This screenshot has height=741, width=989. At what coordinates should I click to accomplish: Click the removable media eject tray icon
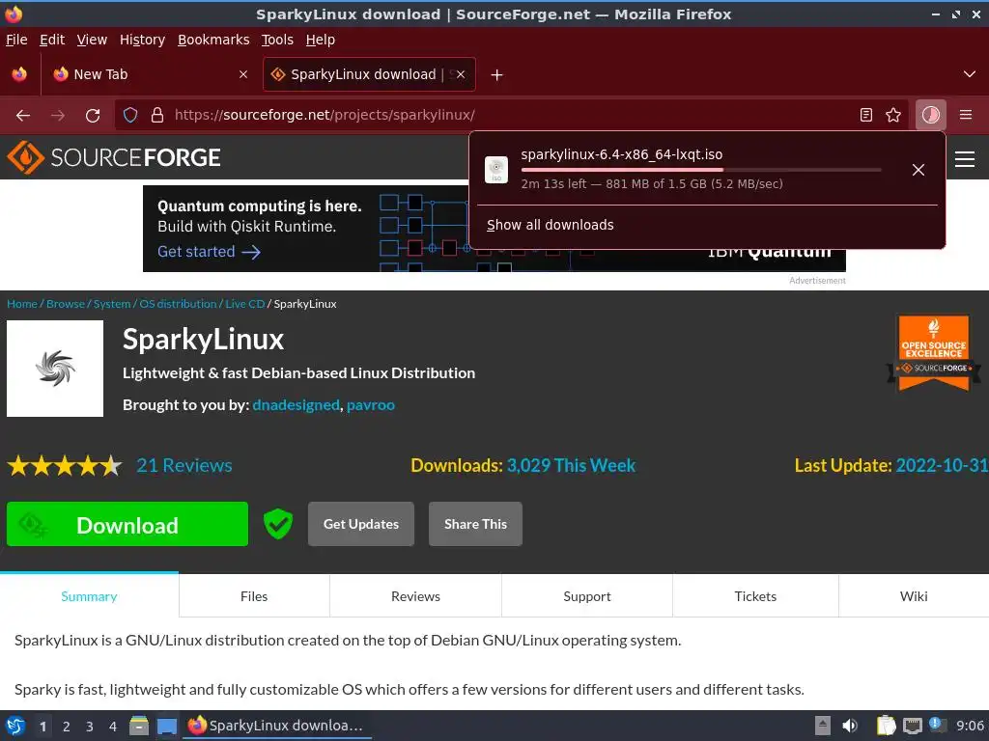tap(823, 726)
